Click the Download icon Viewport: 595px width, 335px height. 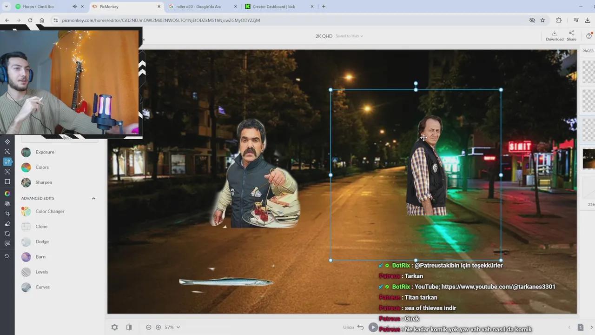click(x=555, y=36)
